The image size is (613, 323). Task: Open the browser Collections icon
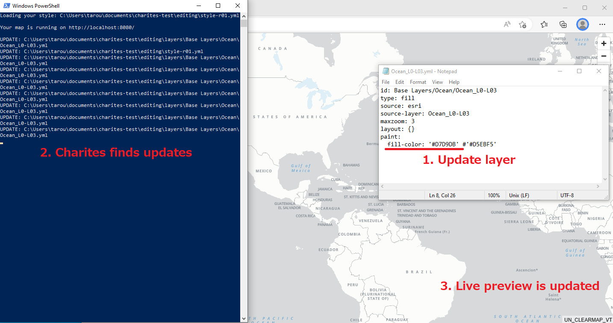pyautogui.click(x=563, y=24)
